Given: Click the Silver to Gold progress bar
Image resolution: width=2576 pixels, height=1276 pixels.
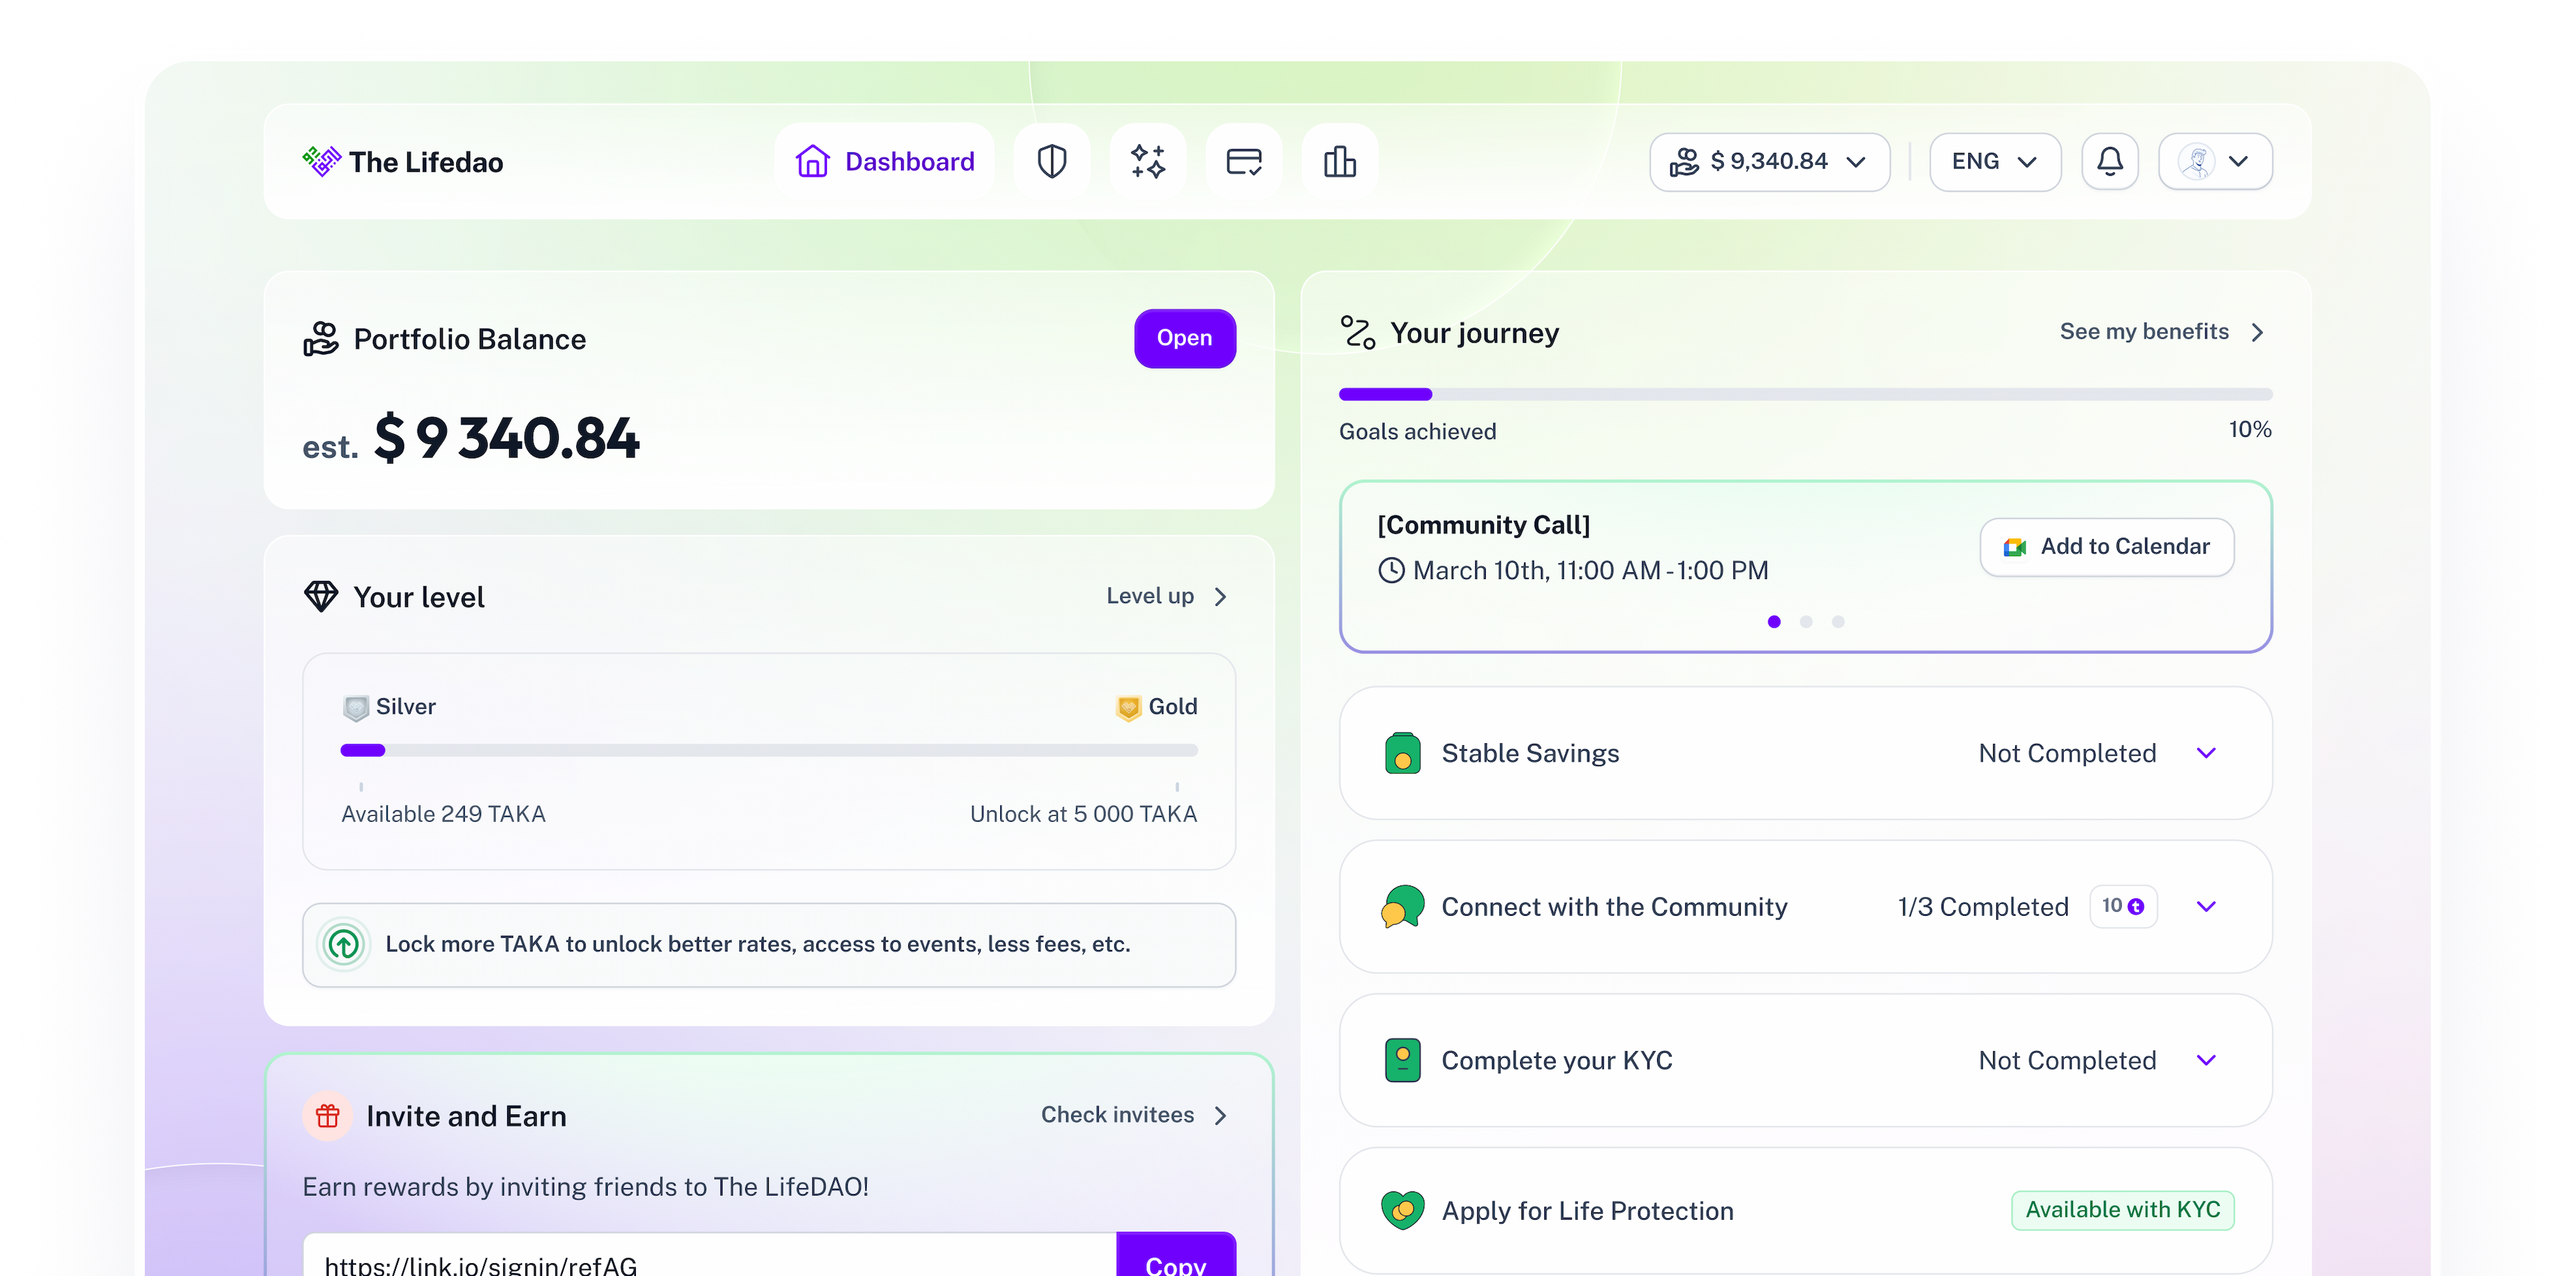Looking at the screenshot, I should (768, 750).
